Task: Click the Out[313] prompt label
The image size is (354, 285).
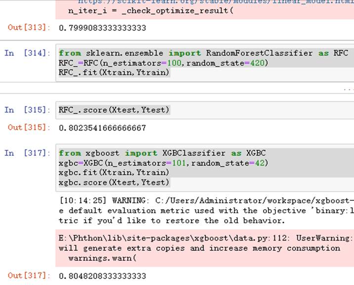Action: (29, 28)
